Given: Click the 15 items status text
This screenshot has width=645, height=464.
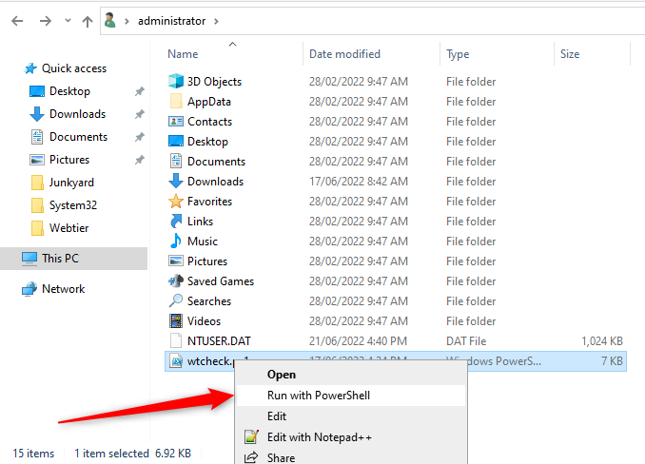Looking at the screenshot, I should 33,454.
